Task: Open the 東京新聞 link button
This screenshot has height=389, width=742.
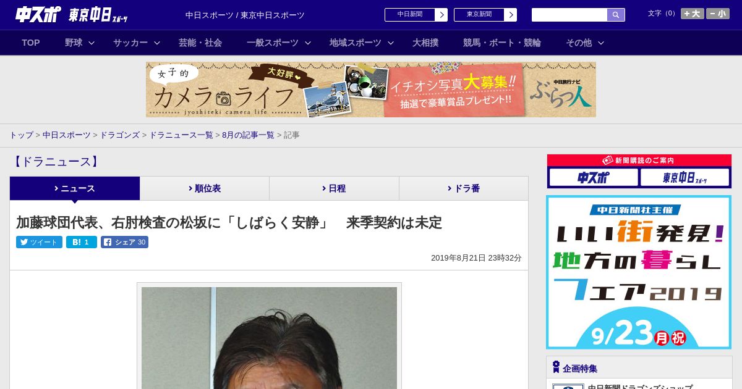Action: click(x=479, y=15)
